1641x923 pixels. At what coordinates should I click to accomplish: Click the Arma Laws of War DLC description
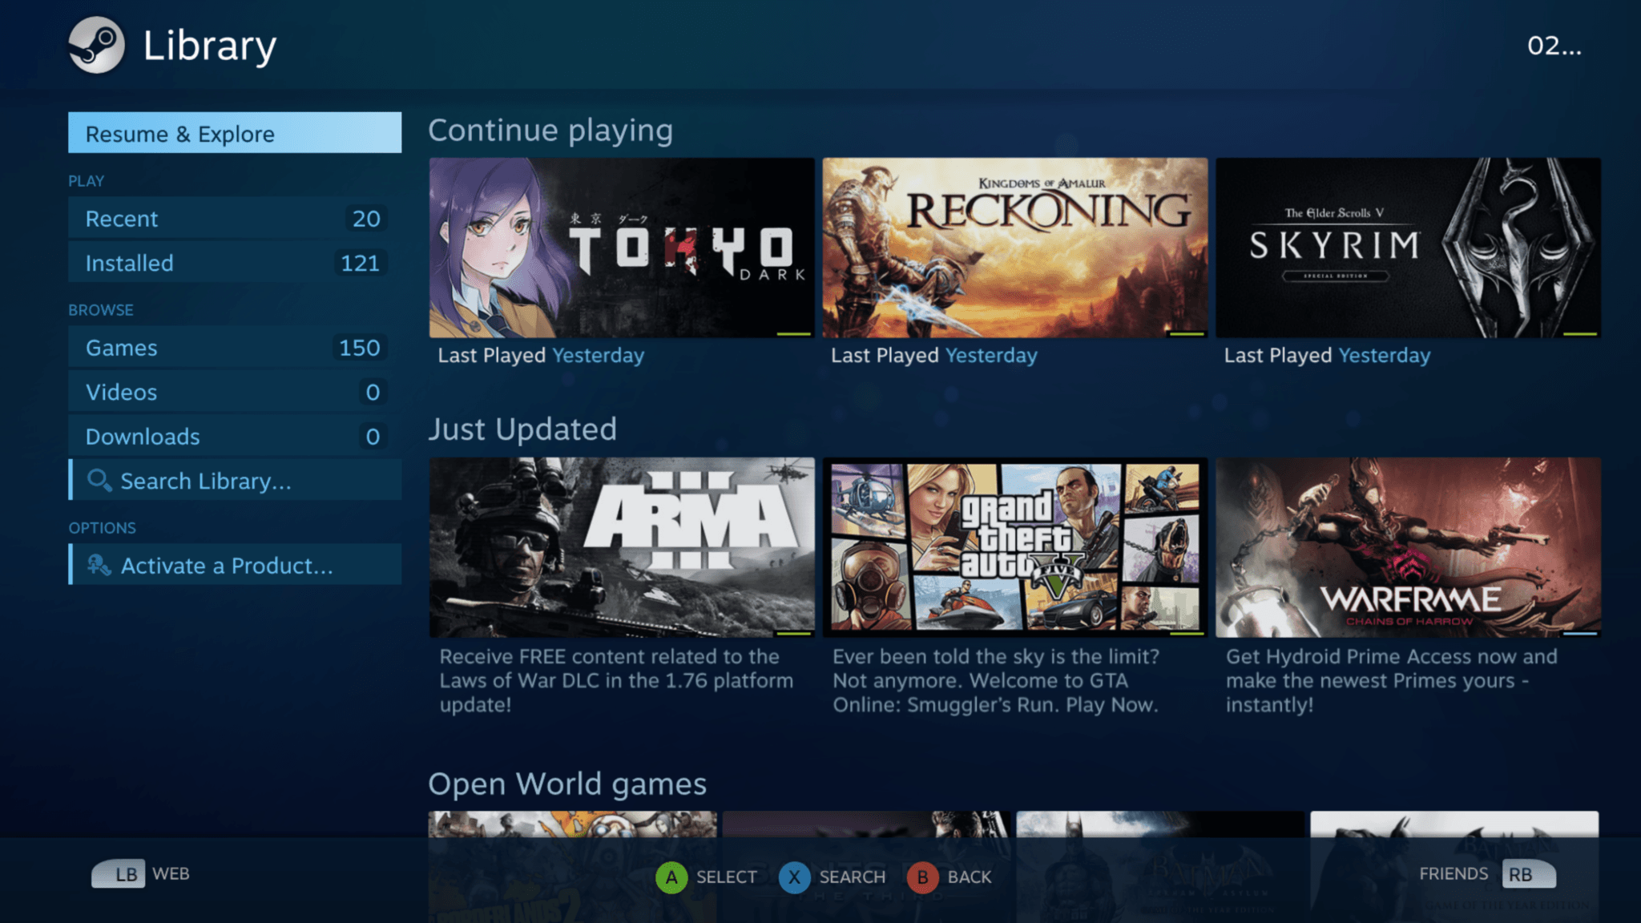click(x=616, y=680)
